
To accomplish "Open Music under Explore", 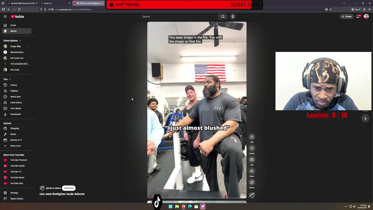I will point(16,134).
